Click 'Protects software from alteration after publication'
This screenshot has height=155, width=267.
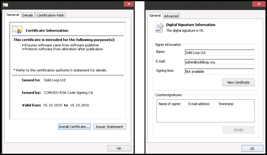(64, 49)
